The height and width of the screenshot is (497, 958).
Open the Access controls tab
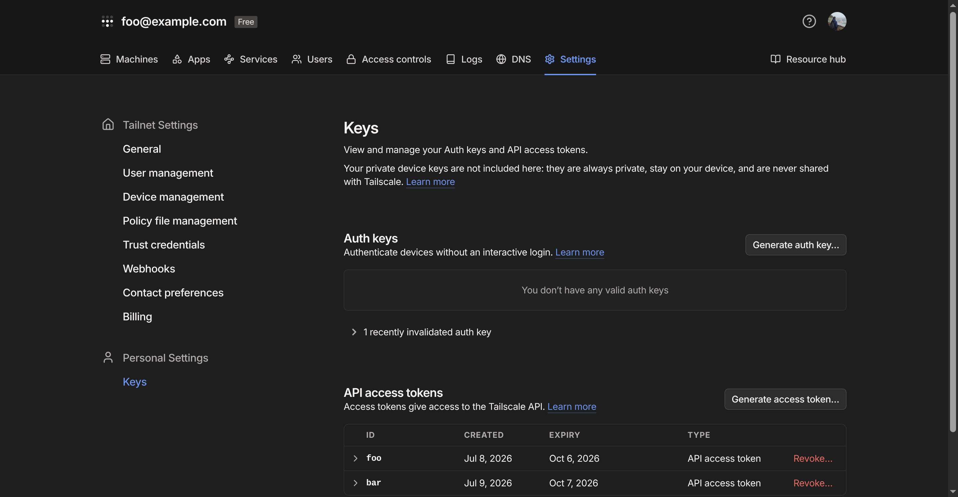pyautogui.click(x=389, y=59)
